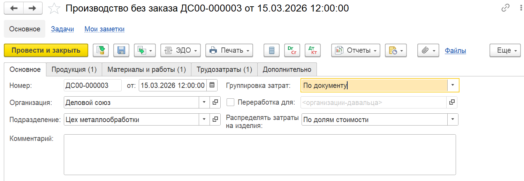Post the document with green arrow icon
The width and height of the screenshot is (524, 181).
tap(101, 50)
